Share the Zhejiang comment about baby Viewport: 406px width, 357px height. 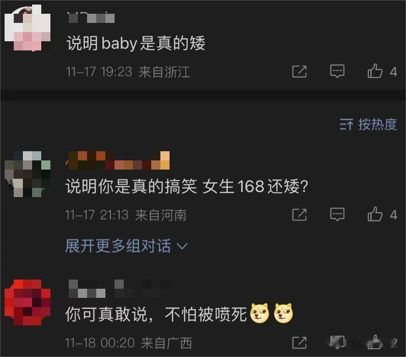point(299,71)
